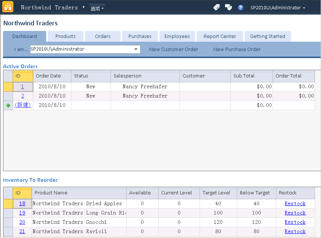Open order ID 1 link
The width and height of the screenshot is (321, 238).
coord(22,87)
